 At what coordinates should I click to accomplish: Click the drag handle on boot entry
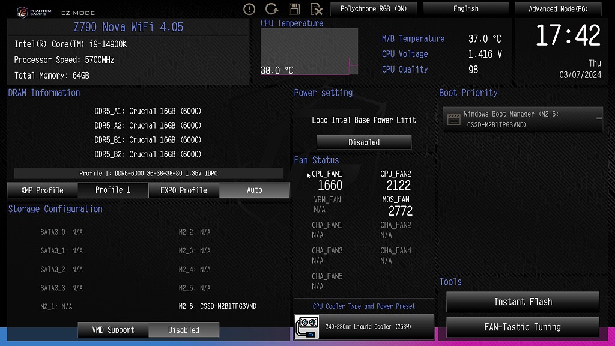599,118
